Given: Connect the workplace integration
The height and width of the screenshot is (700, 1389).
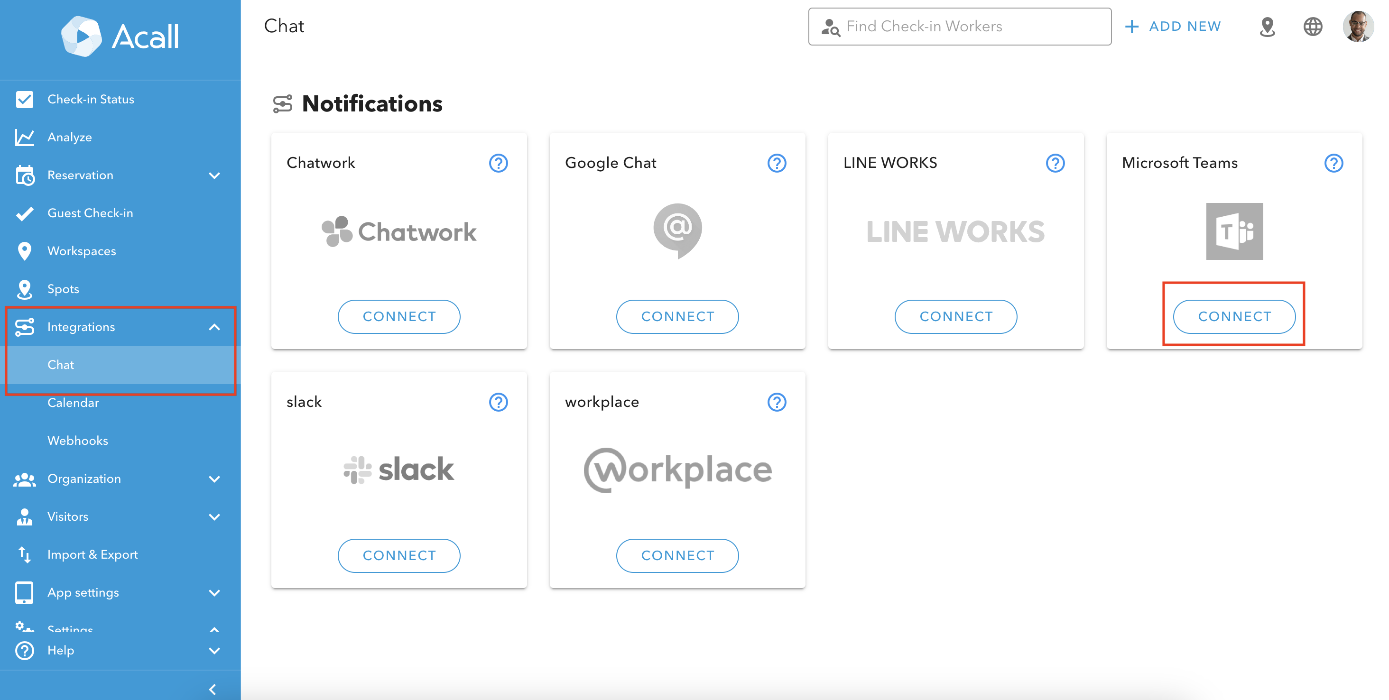Looking at the screenshot, I should [x=677, y=555].
